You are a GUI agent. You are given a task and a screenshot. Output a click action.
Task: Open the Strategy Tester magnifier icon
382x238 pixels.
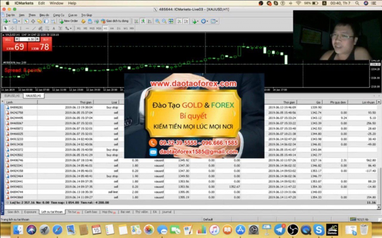[53, 21]
